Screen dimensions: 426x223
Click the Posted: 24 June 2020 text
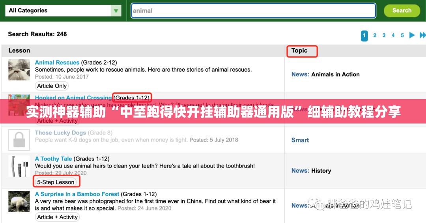point(144,208)
